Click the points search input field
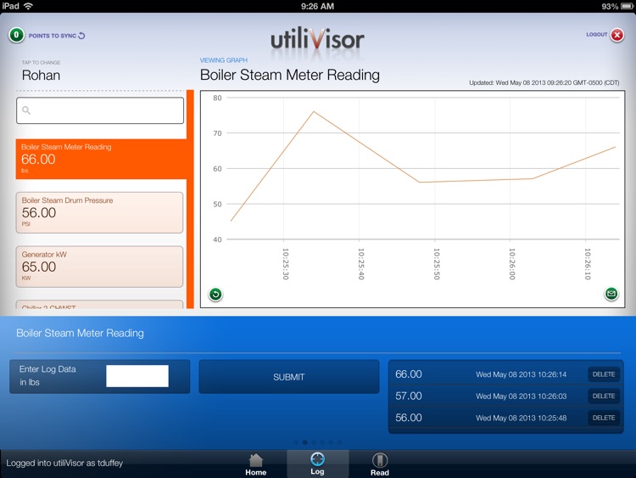 pyautogui.click(x=100, y=110)
